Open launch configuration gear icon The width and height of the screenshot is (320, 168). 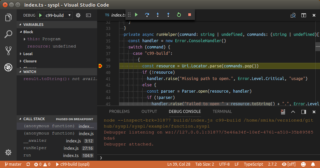tap(78, 15)
